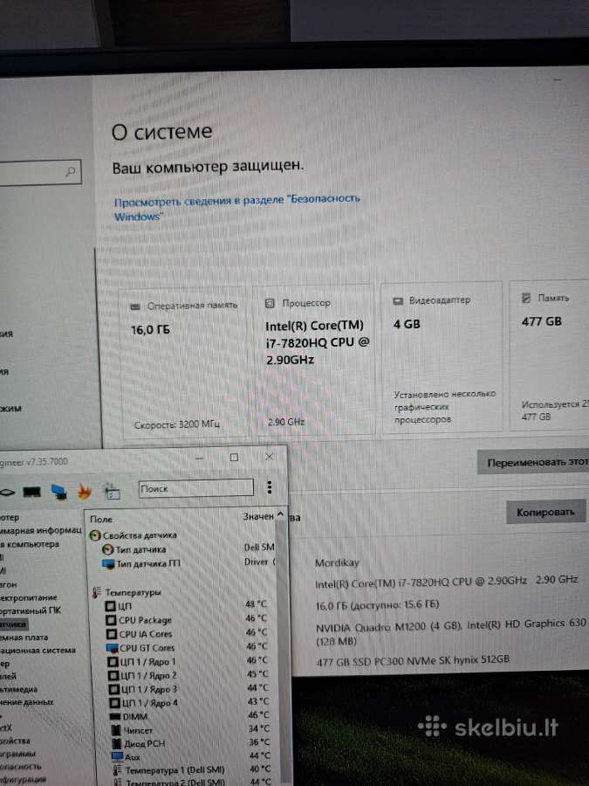Select the CPU Package row
The width and height of the screenshot is (589, 786).
click(187, 620)
